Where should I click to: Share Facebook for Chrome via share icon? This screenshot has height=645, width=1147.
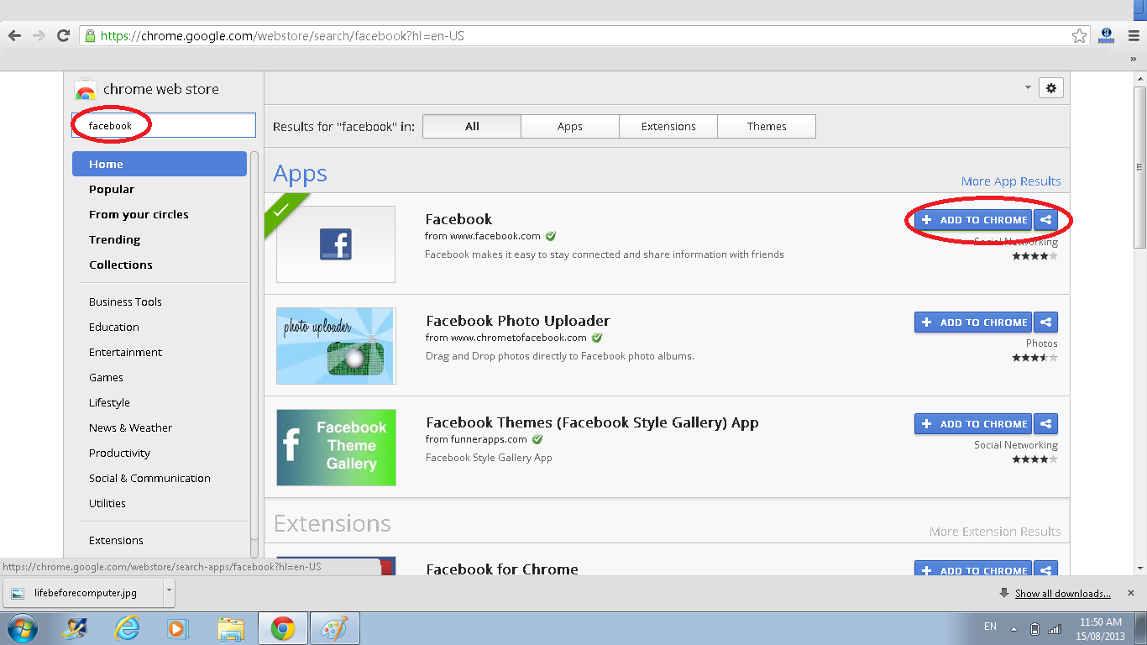click(x=1045, y=569)
